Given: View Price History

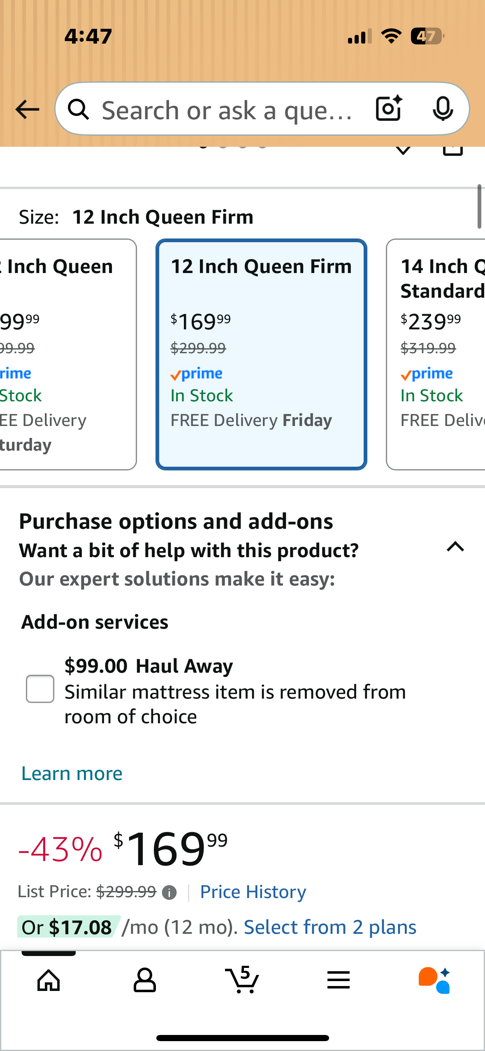Looking at the screenshot, I should tap(253, 892).
